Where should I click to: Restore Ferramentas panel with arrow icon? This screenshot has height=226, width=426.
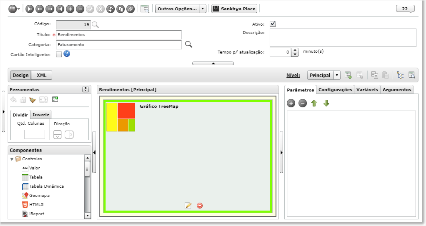coord(85,89)
